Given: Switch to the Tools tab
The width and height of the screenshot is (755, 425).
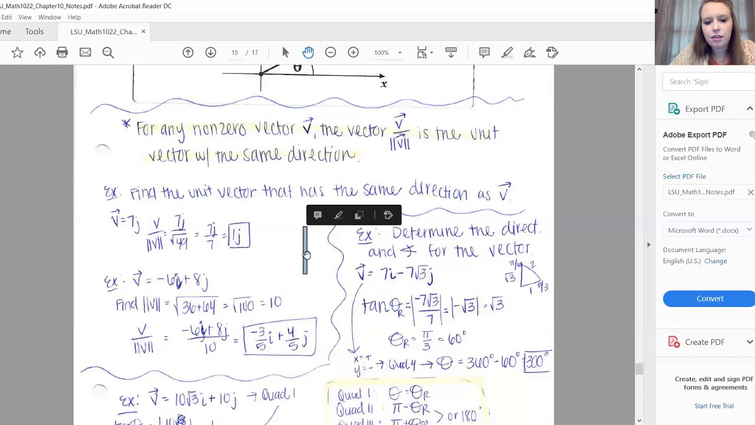Looking at the screenshot, I should click(34, 32).
